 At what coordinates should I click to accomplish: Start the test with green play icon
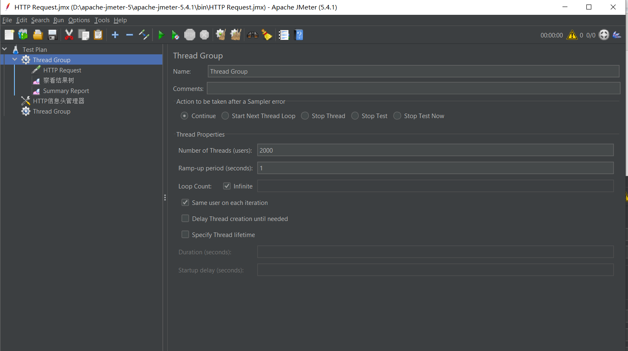pos(161,35)
